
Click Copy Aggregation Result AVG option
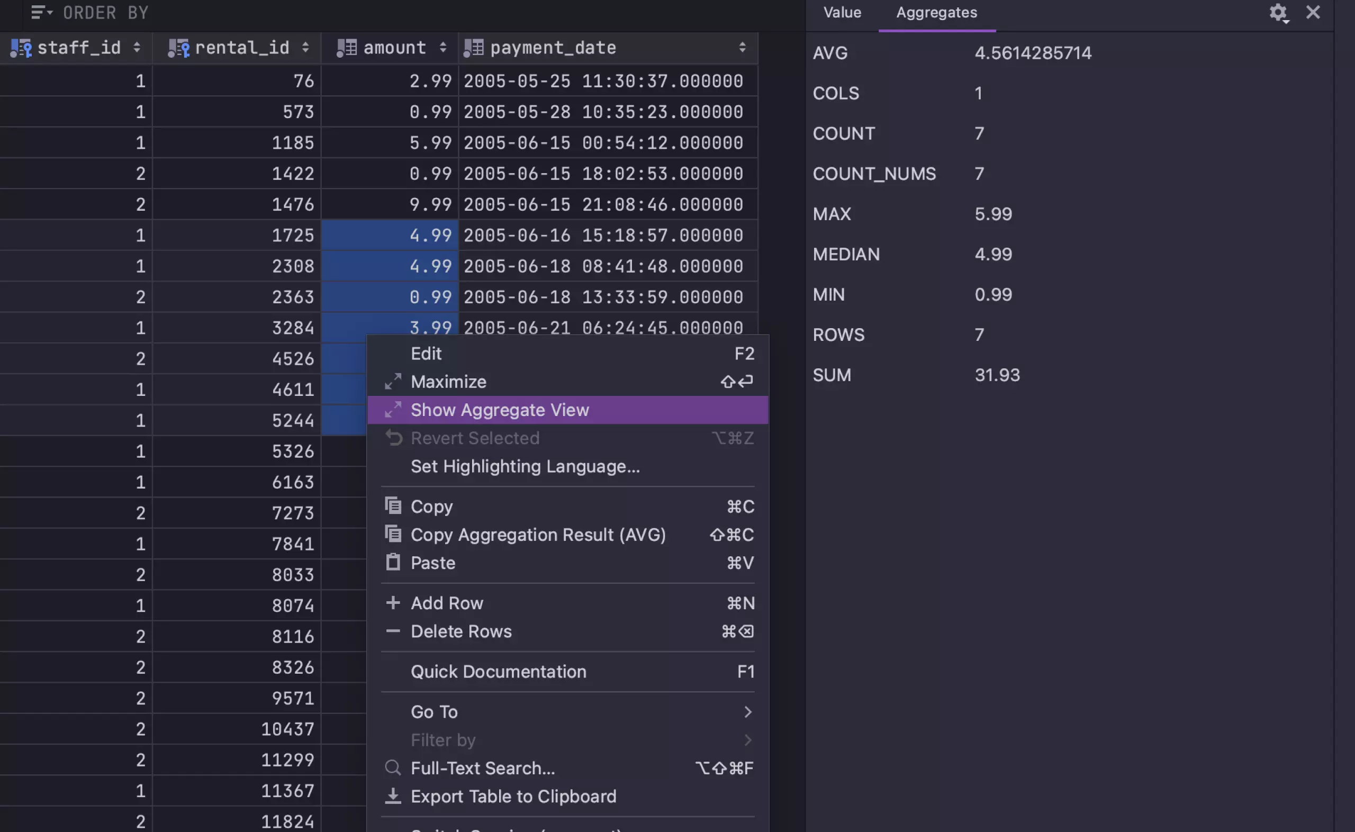click(539, 535)
